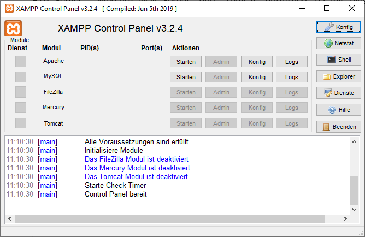Click the Logs button in Tomcat row
This screenshot has width=365, height=237.
click(x=292, y=123)
